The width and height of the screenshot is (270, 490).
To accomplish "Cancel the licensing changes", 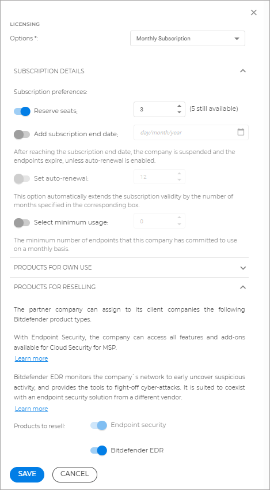I will pyautogui.click(x=75, y=474).
